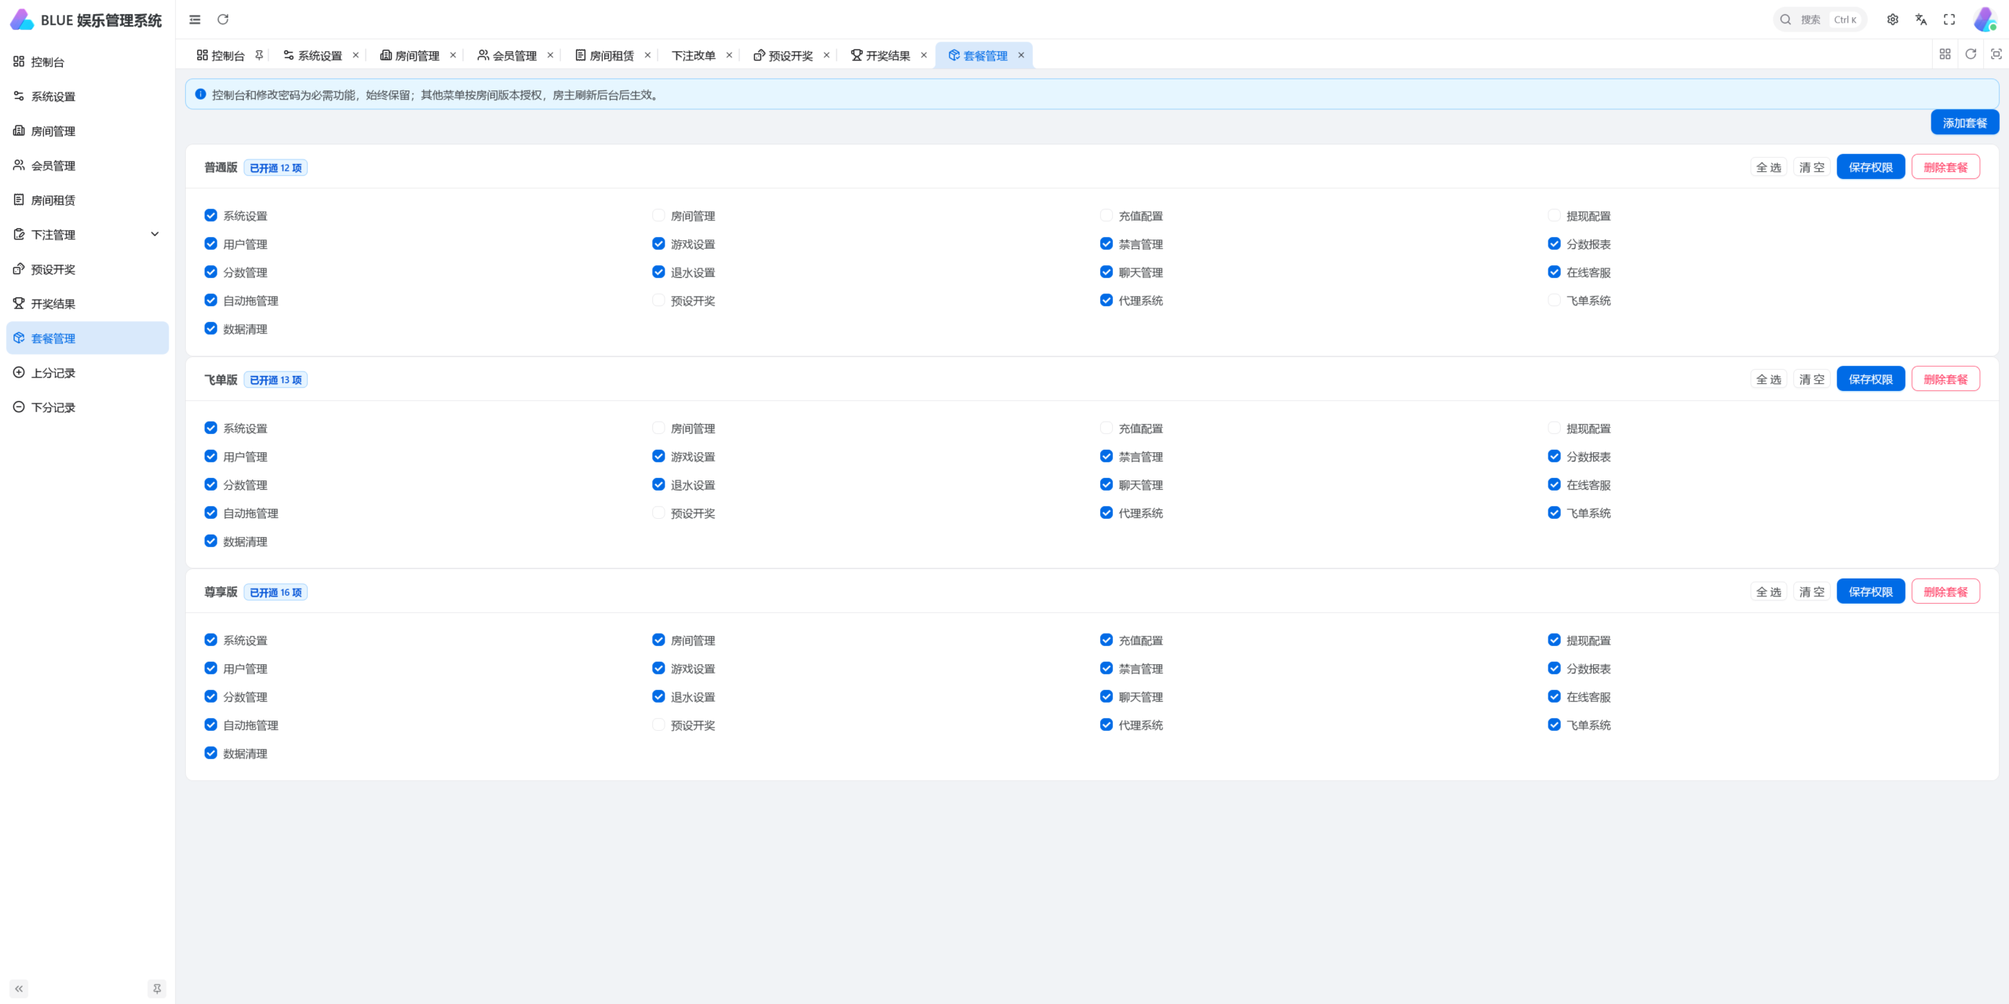Enable 飞单系统 in the 普通版 package
2009x1004 pixels.
[x=1554, y=301]
